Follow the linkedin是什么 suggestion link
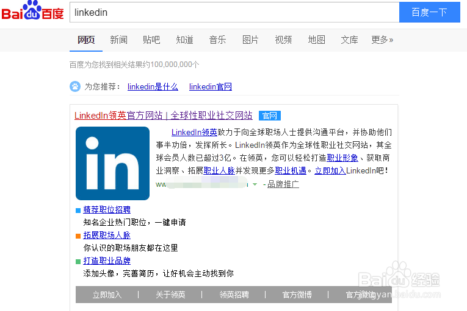Screen dimensions: 467x311 tap(153, 87)
